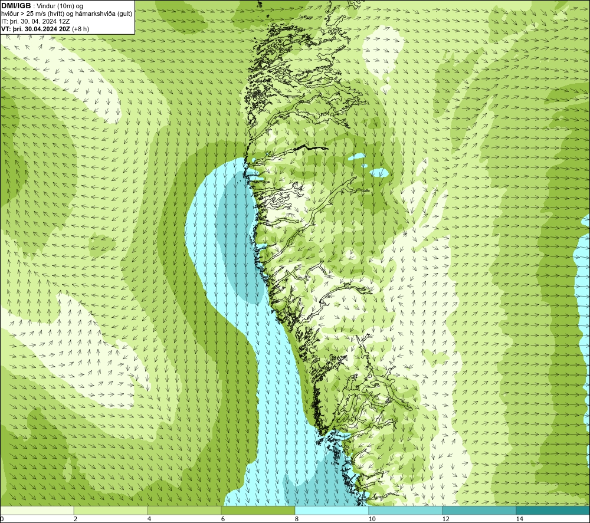
Task: Click the 4–6 m/s green legend segment
Action: coord(184,510)
